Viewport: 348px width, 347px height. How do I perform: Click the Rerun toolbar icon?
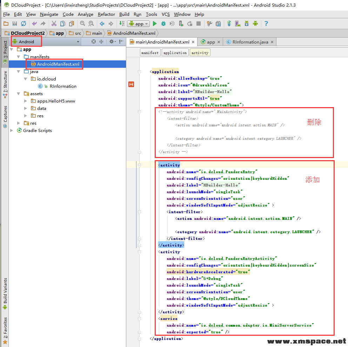pos(190,24)
